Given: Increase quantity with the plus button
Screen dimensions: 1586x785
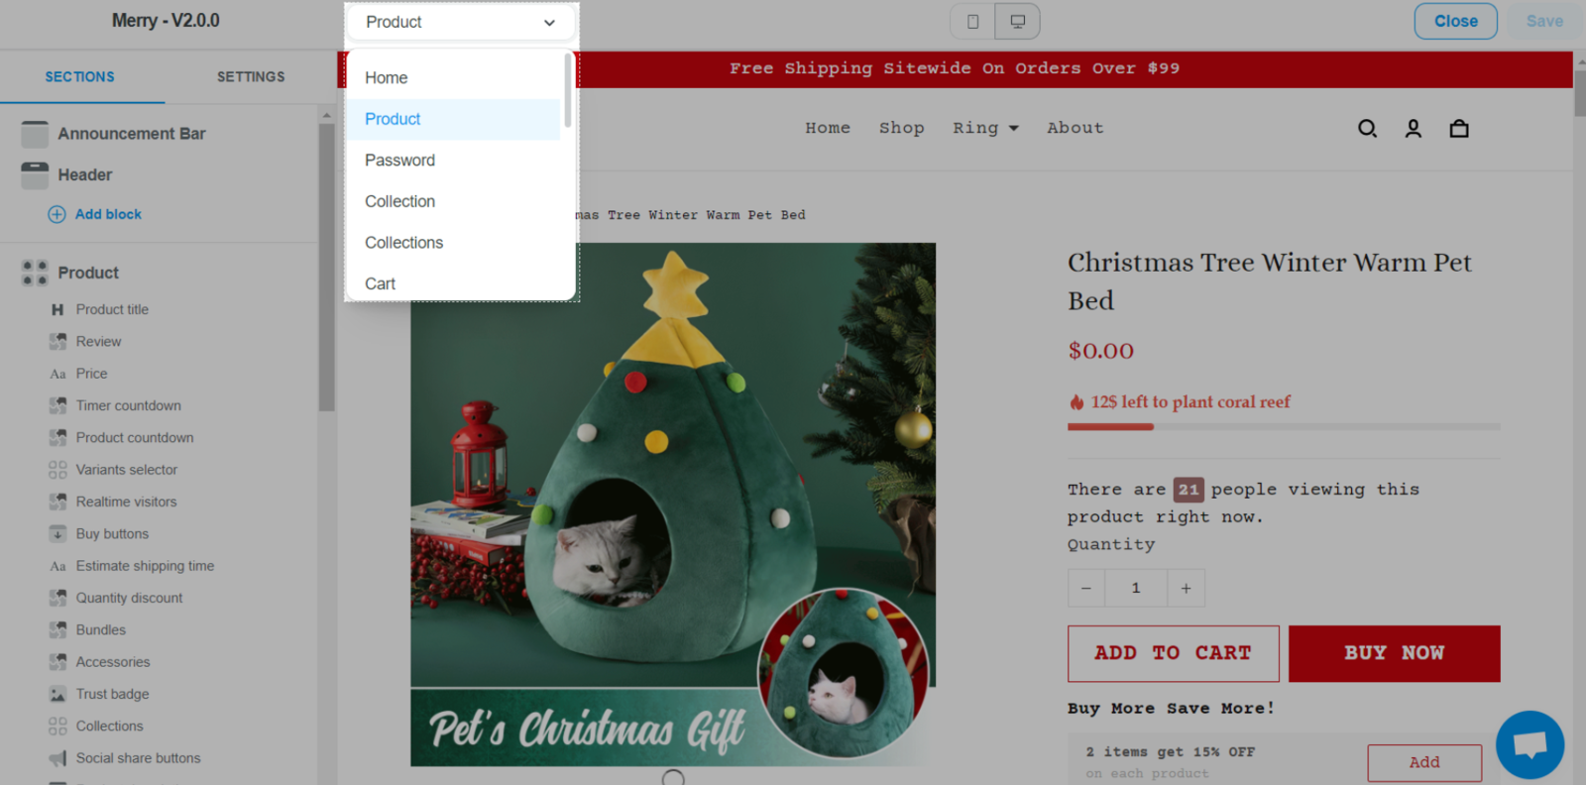Looking at the screenshot, I should 1186,588.
